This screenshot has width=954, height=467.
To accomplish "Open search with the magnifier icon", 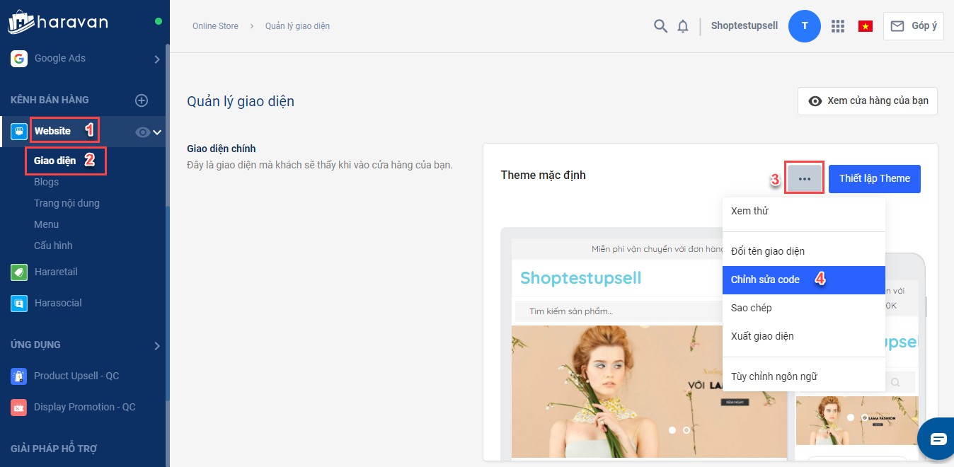I will coord(660,26).
